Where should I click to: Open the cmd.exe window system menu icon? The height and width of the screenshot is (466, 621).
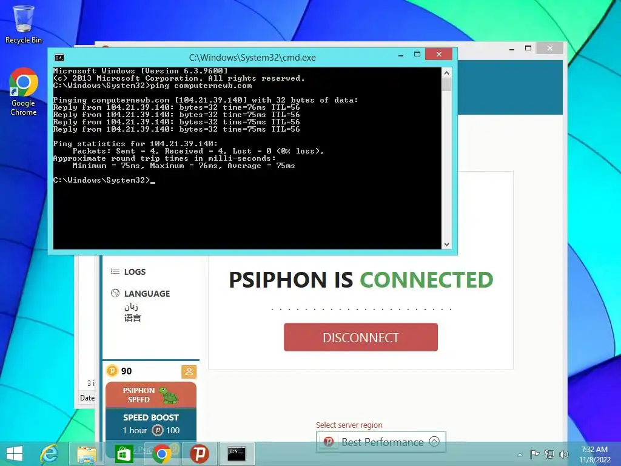[59, 58]
